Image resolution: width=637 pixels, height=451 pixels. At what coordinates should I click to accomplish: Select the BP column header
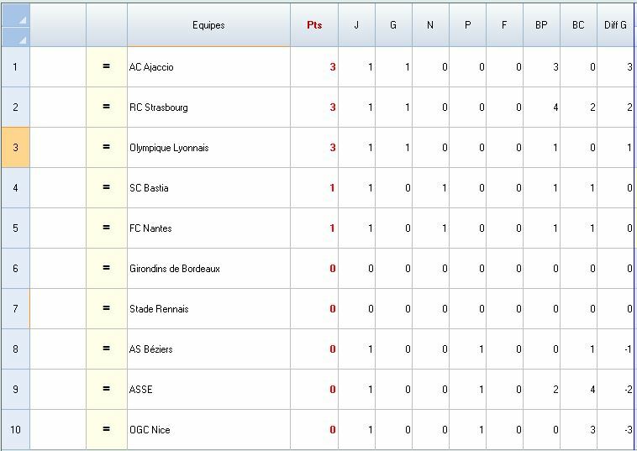(541, 25)
